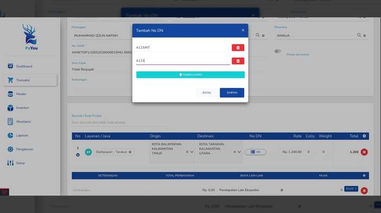Remove row 1 with the red X button

tap(364, 152)
